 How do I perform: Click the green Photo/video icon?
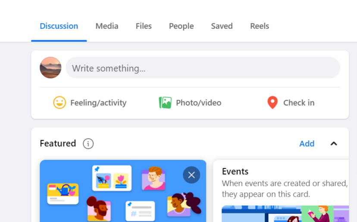coord(165,103)
